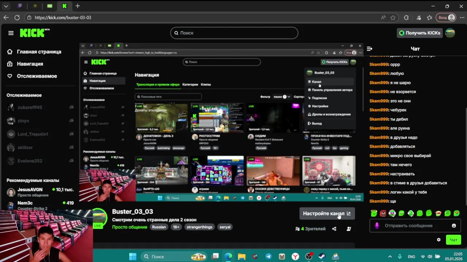
Task: Click Skam999 username on чебурек message
Action: [379, 110]
